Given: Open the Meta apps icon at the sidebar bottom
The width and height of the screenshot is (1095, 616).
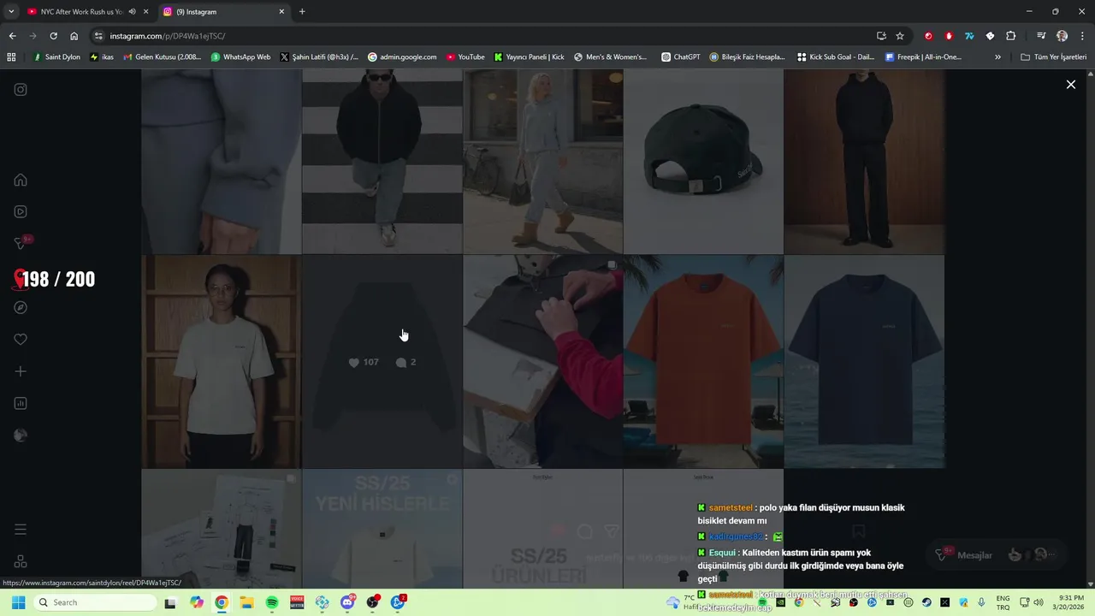Looking at the screenshot, I should point(21,561).
